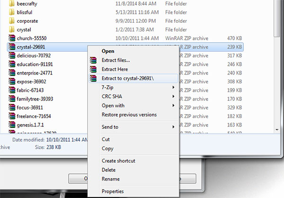Select the freelance-71654 file name
The image size is (284, 198).
pos(34,116)
